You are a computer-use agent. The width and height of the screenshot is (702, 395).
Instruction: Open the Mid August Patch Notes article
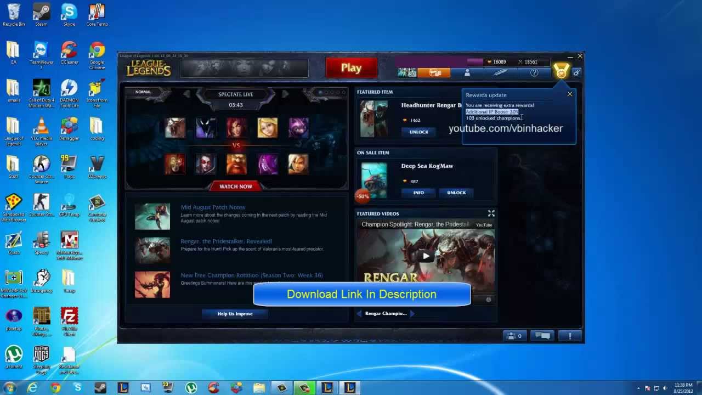click(213, 207)
